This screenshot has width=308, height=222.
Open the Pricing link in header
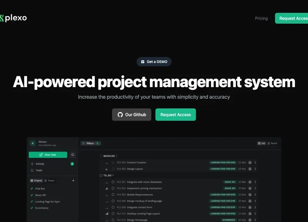pyautogui.click(x=261, y=18)
